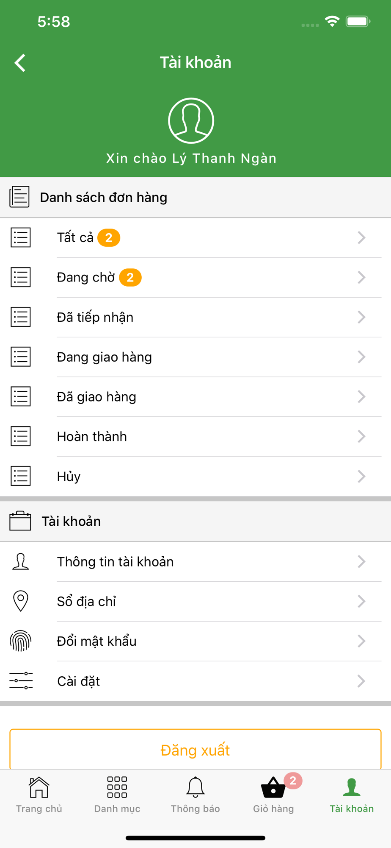The width and height of the screenshot is (391, 848).
Task: Expand the Đang giao hàng chevron
Action: pos(361,357)
